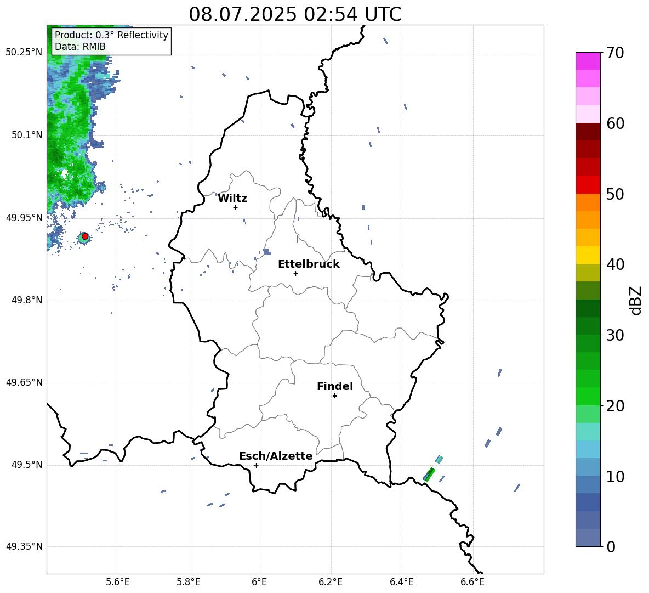Click the 20 value on the colorbar
649x593 pixels.
click(x=615, y=406)
